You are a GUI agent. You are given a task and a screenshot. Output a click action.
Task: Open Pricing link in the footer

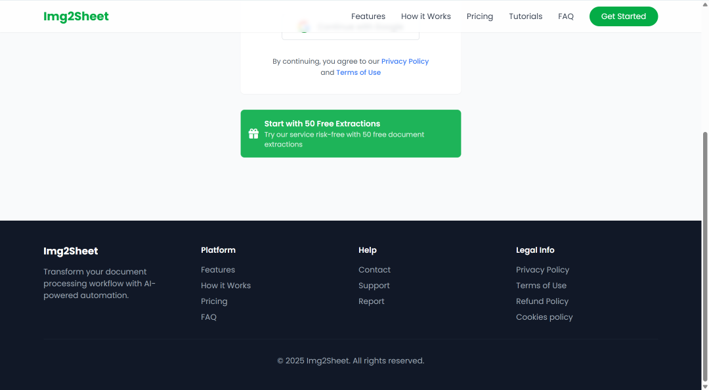coord(214,301)
